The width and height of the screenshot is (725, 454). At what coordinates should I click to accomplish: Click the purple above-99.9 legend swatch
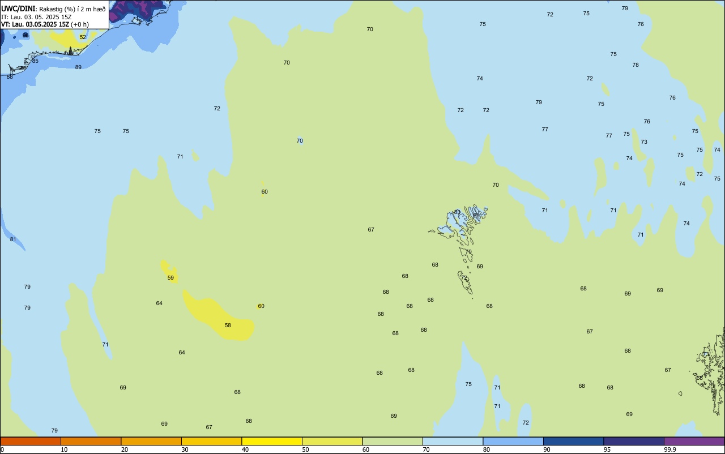click(x=694, y=441)
